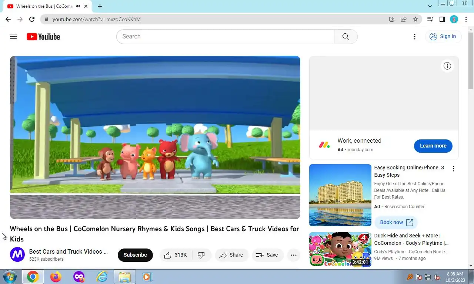Screen dimensions: 474x284
Task: Toggle Chrome side panel icon
Action: [442, 19]
